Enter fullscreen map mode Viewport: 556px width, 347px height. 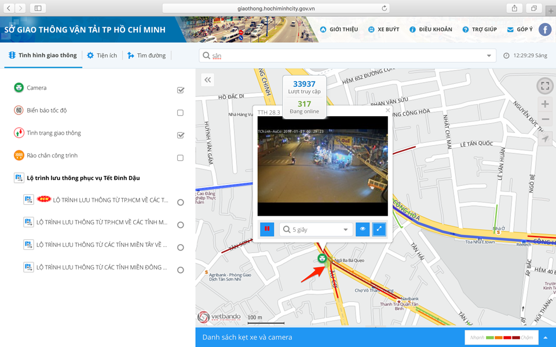tap(545, 86)
